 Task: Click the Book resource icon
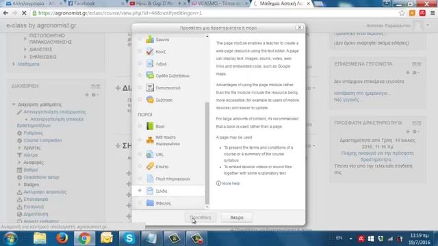150,126
